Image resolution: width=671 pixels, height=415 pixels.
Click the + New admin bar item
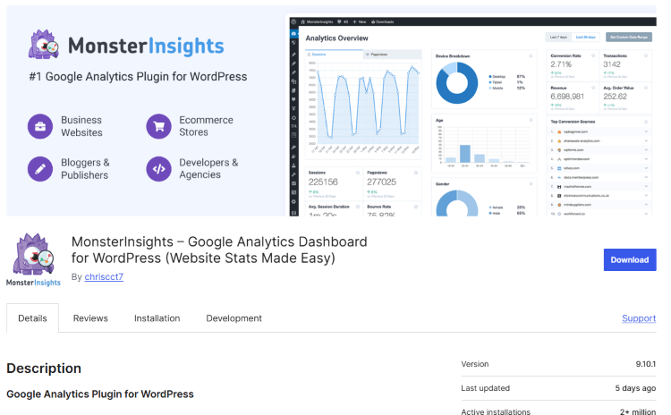tap(360, 21)
